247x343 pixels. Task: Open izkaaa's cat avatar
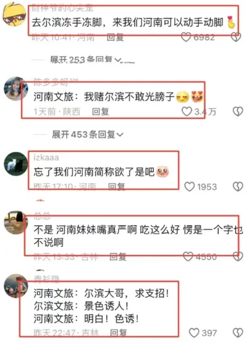pos(16,164)
